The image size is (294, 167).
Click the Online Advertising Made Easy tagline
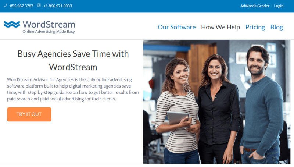tap(49, 32)
